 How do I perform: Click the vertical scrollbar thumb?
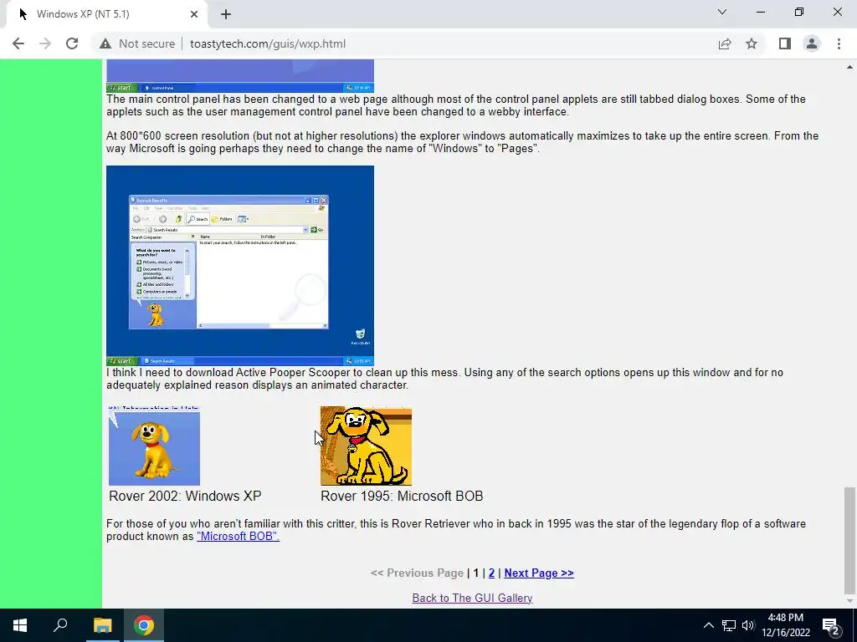click(849, 540)
